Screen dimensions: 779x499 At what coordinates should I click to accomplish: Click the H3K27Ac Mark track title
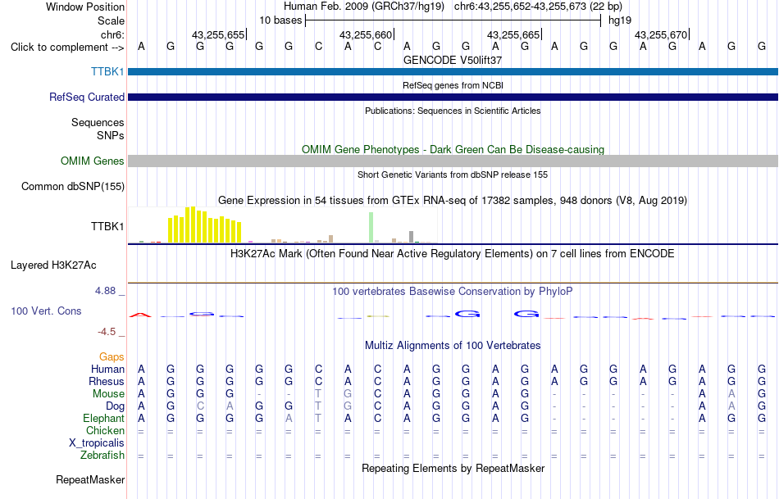pos(453,254)
